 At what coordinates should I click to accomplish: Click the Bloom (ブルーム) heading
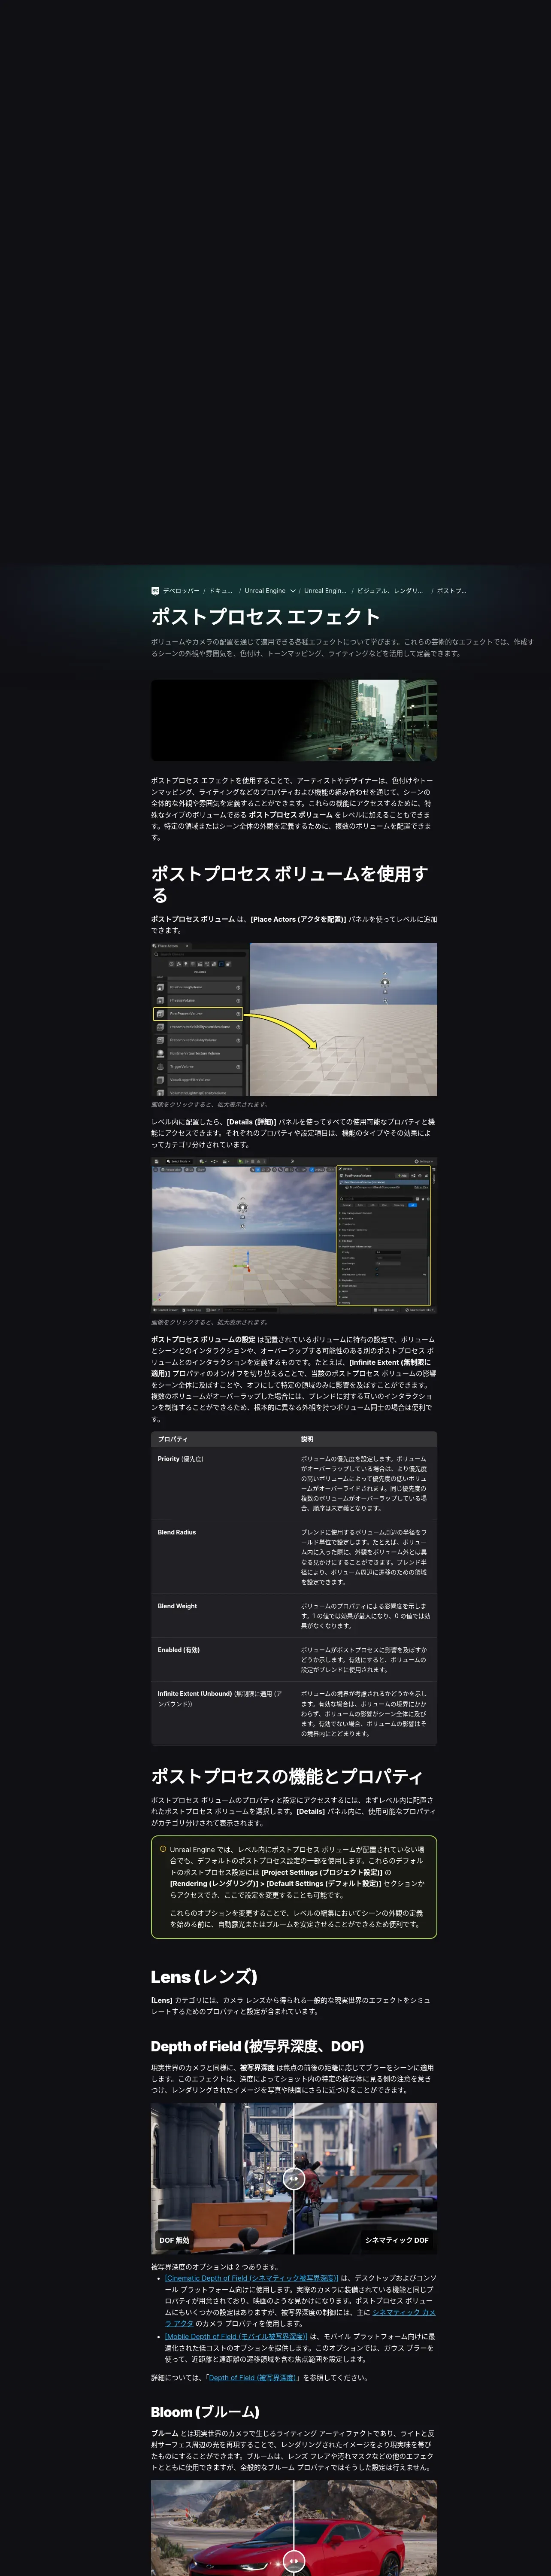pyautogui.click(x=205, y=2412)
